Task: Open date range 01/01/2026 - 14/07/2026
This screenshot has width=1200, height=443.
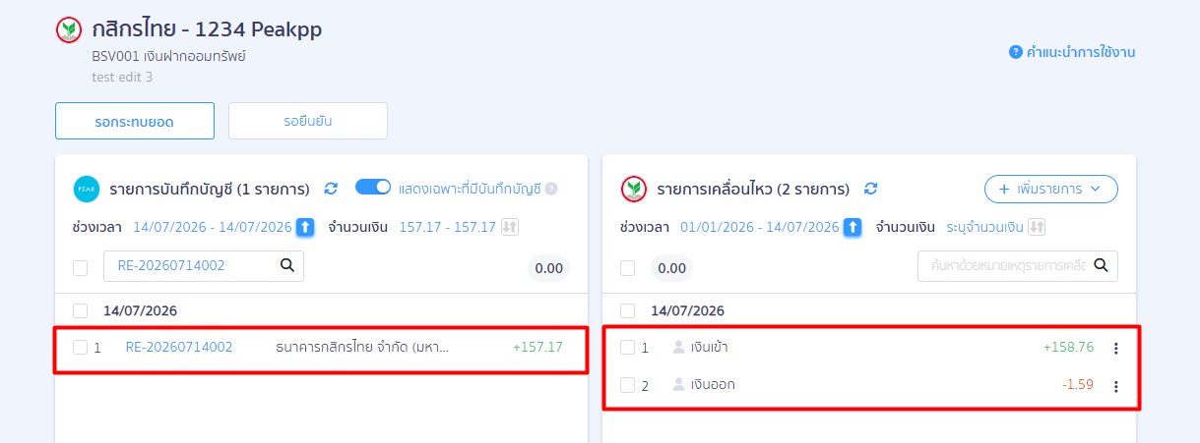Action: [x=759, y=227]
